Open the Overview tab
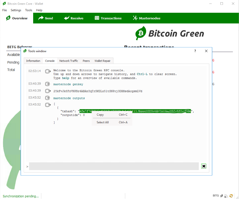Image resolution: width=239 pixels, height=199 pixels. point(17,18)
